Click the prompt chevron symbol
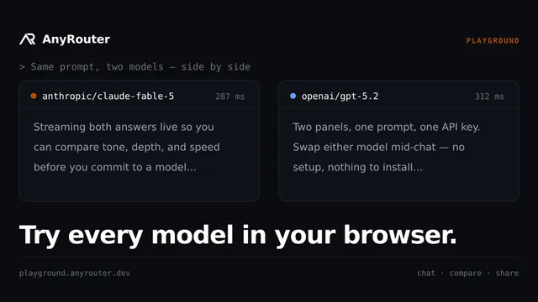538x302 pixels. pos(22,67)
